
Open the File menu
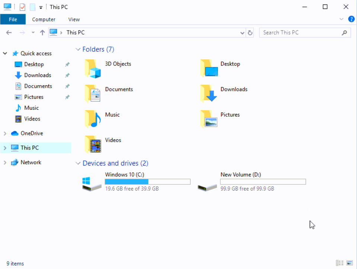(x=13, y=19)
